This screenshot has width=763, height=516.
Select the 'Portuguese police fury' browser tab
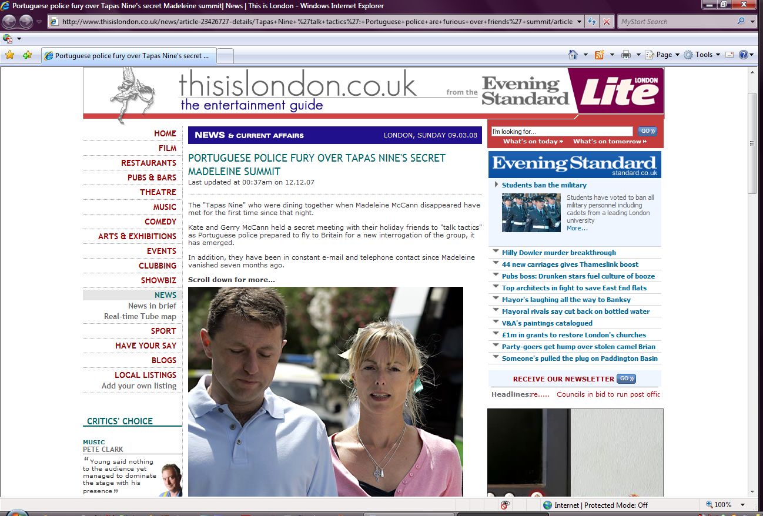[129, 56]
